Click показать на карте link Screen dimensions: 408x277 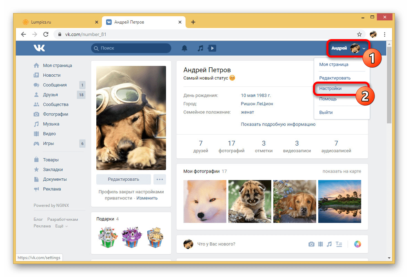341,171
